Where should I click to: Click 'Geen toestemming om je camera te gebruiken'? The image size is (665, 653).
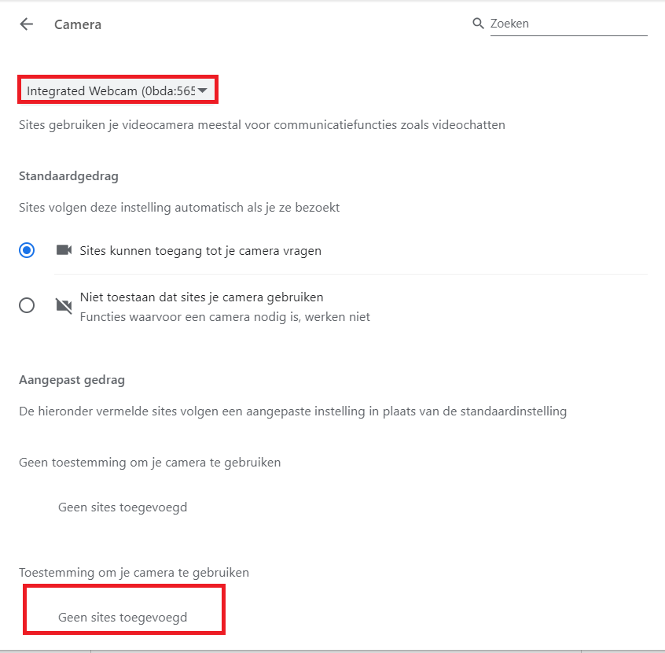(149, 463)
